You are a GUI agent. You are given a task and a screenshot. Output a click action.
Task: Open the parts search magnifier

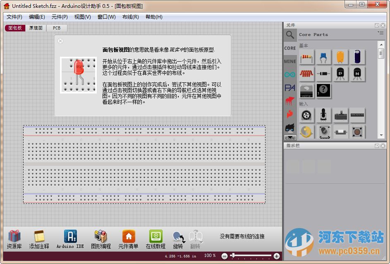coord(290,35)
